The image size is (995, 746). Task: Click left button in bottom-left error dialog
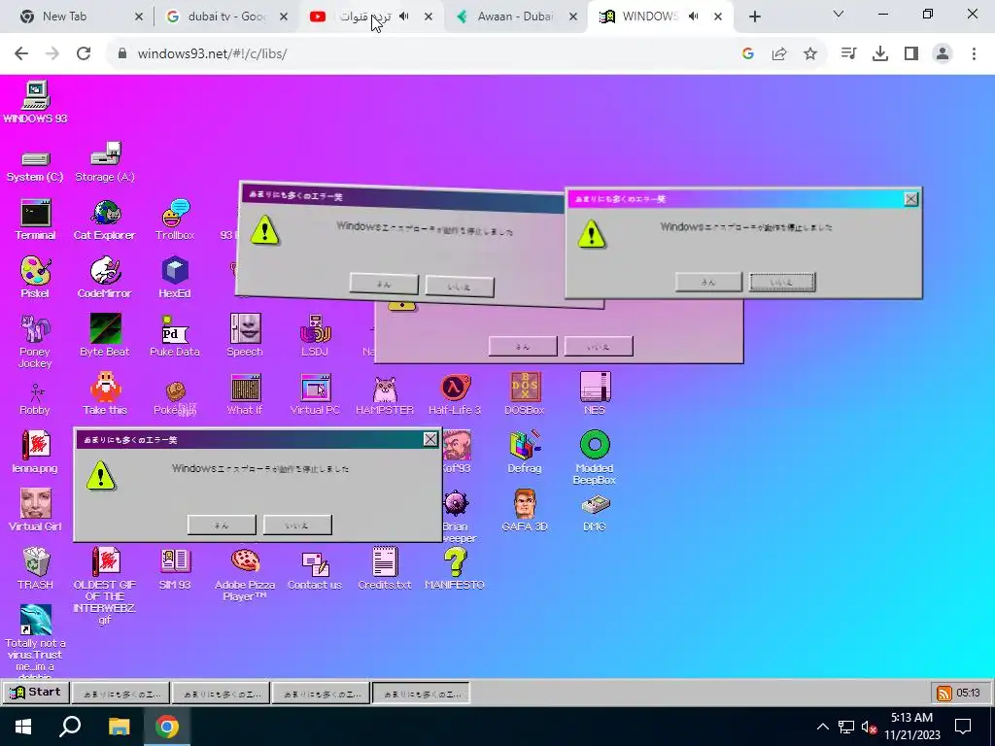[222, 526]
